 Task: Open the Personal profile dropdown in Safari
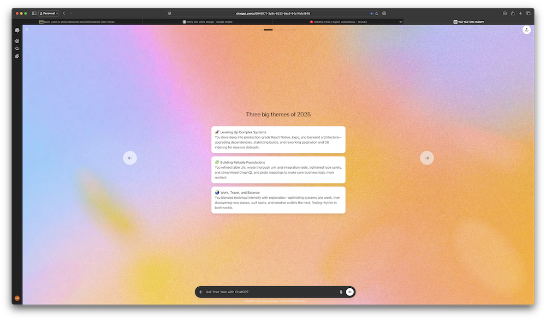pyautogui.click(x=49, y=13)
